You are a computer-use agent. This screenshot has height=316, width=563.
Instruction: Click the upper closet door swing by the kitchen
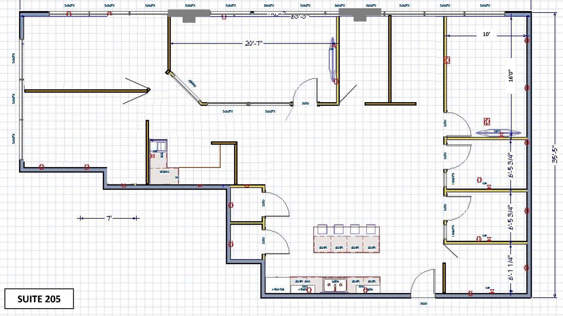click(277, 204)
